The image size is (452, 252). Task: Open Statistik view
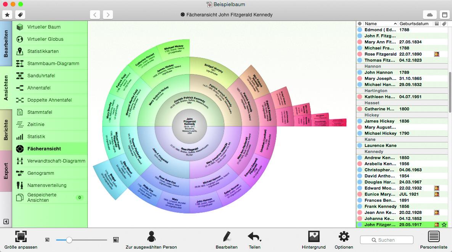coord(50,136)
